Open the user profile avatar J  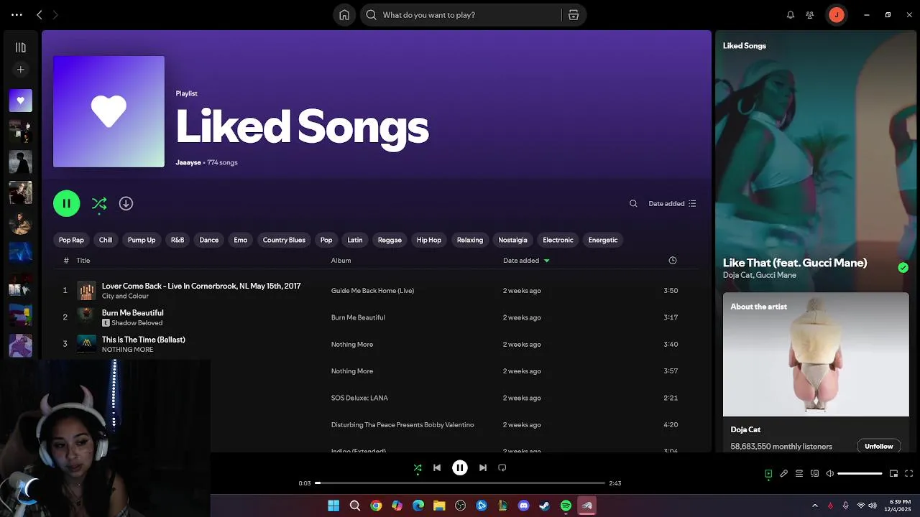(836, 15)
